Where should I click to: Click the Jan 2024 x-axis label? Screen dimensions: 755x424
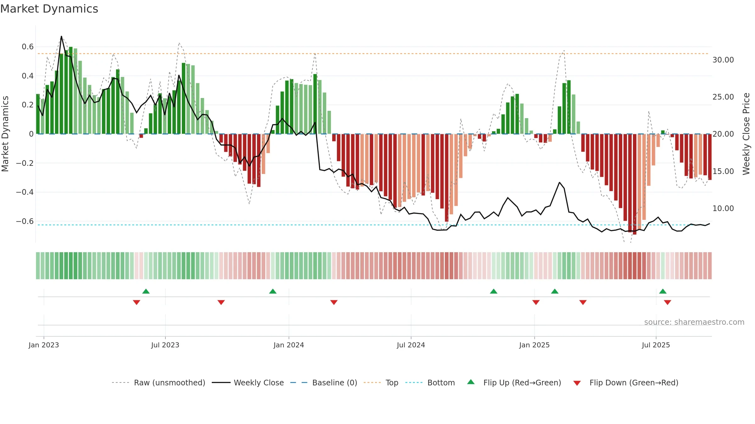tap(289, 345)
